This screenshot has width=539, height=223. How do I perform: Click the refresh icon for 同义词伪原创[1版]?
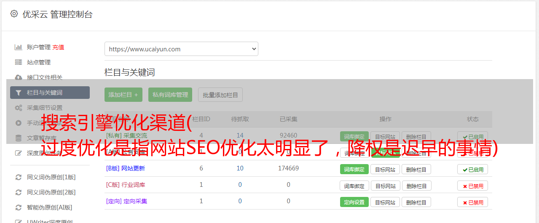click(x=19, y=177)
